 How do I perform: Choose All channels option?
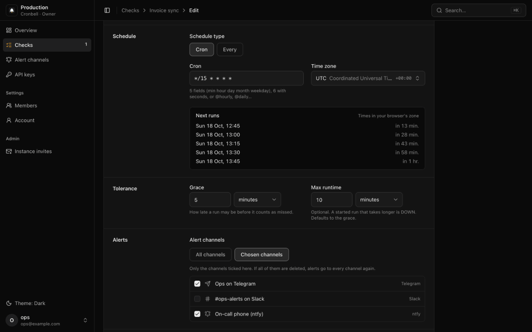211,255
